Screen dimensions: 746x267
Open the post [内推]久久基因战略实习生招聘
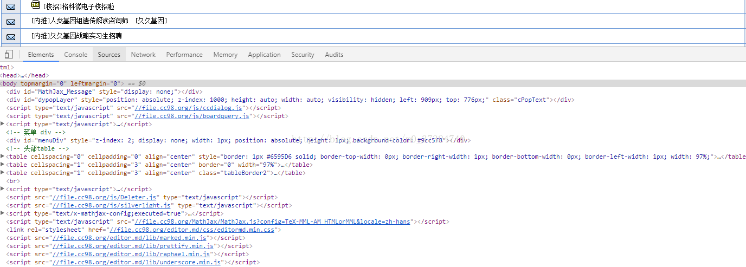click(76, 36)
